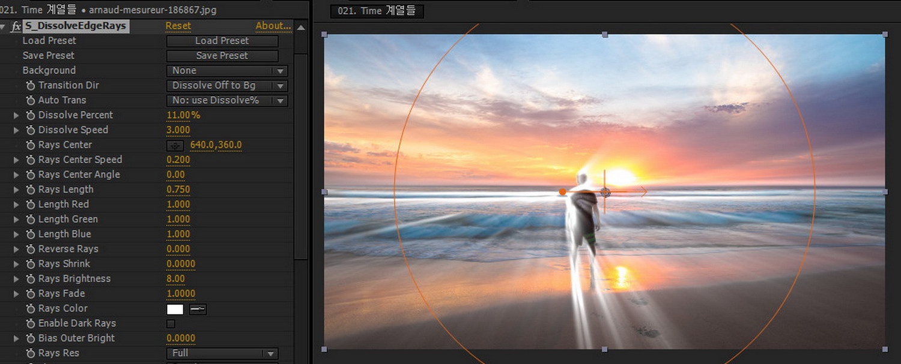The height and width of the screenshot is (364, 901).
Task: Enable the Dark Rays checkbox
Action: (171, 324)
